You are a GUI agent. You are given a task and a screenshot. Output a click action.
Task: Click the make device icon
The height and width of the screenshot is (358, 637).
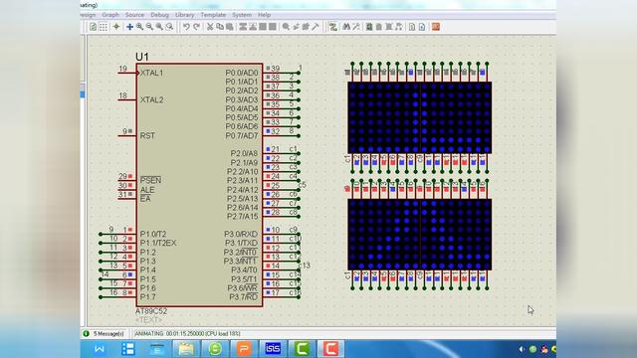click(x=296, y=27)
